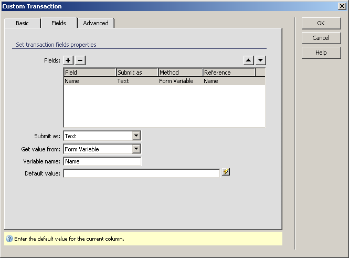Open the Submit as dropdown
This screenshot has height=258, width=349.
tap(136, 136)
